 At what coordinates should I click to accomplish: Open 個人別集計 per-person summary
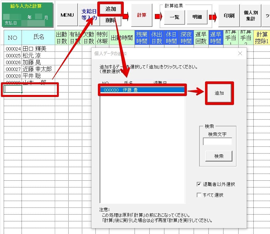click(x=251, y=15)
